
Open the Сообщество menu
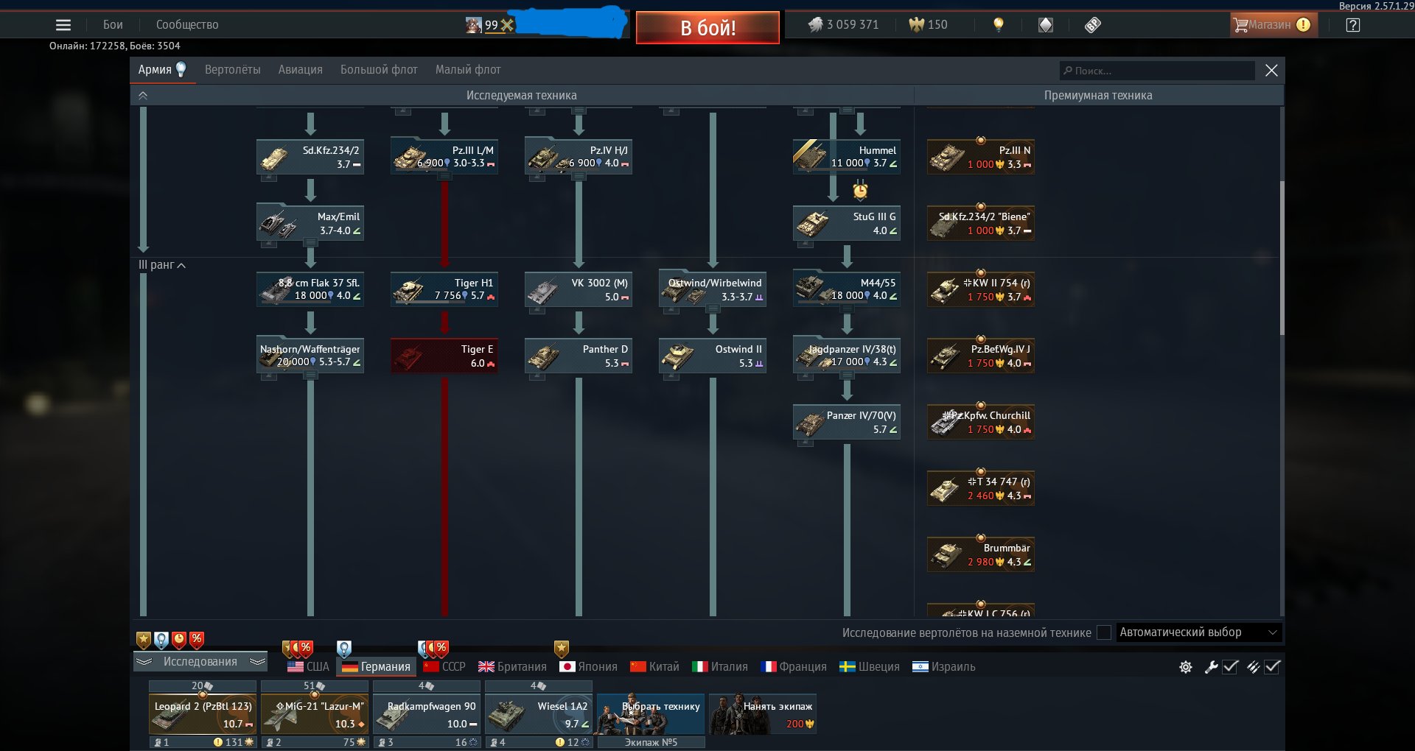[x=187, y=25]
